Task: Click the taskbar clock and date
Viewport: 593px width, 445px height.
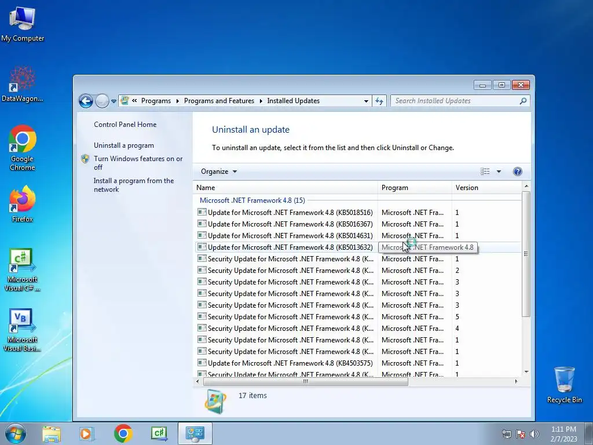Action: coord(563,433)
